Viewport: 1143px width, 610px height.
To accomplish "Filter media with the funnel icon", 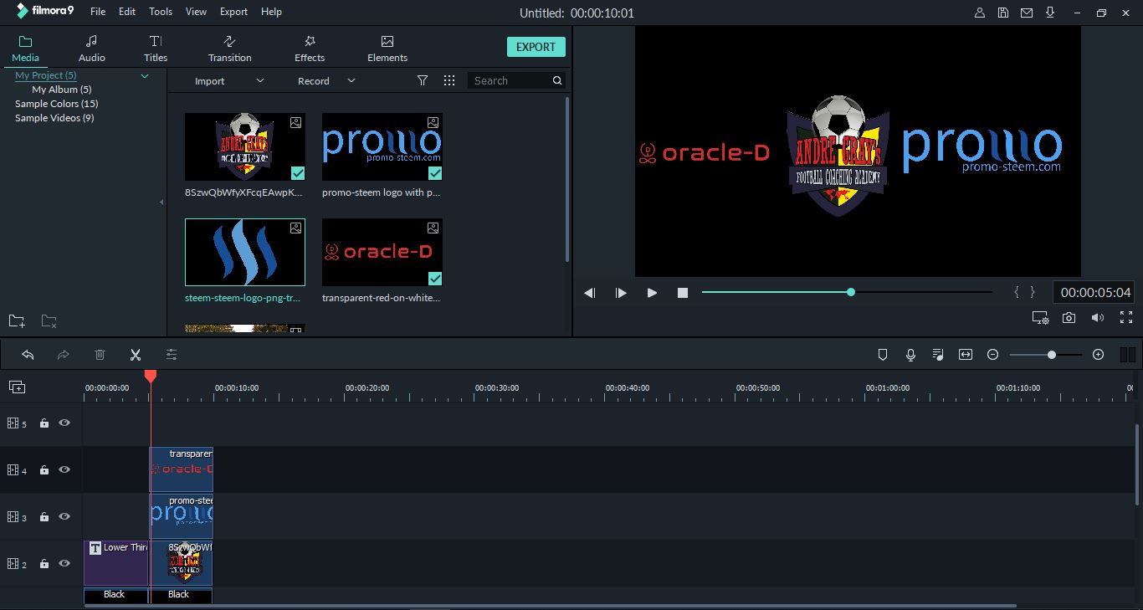I will [x=423, y=80].
